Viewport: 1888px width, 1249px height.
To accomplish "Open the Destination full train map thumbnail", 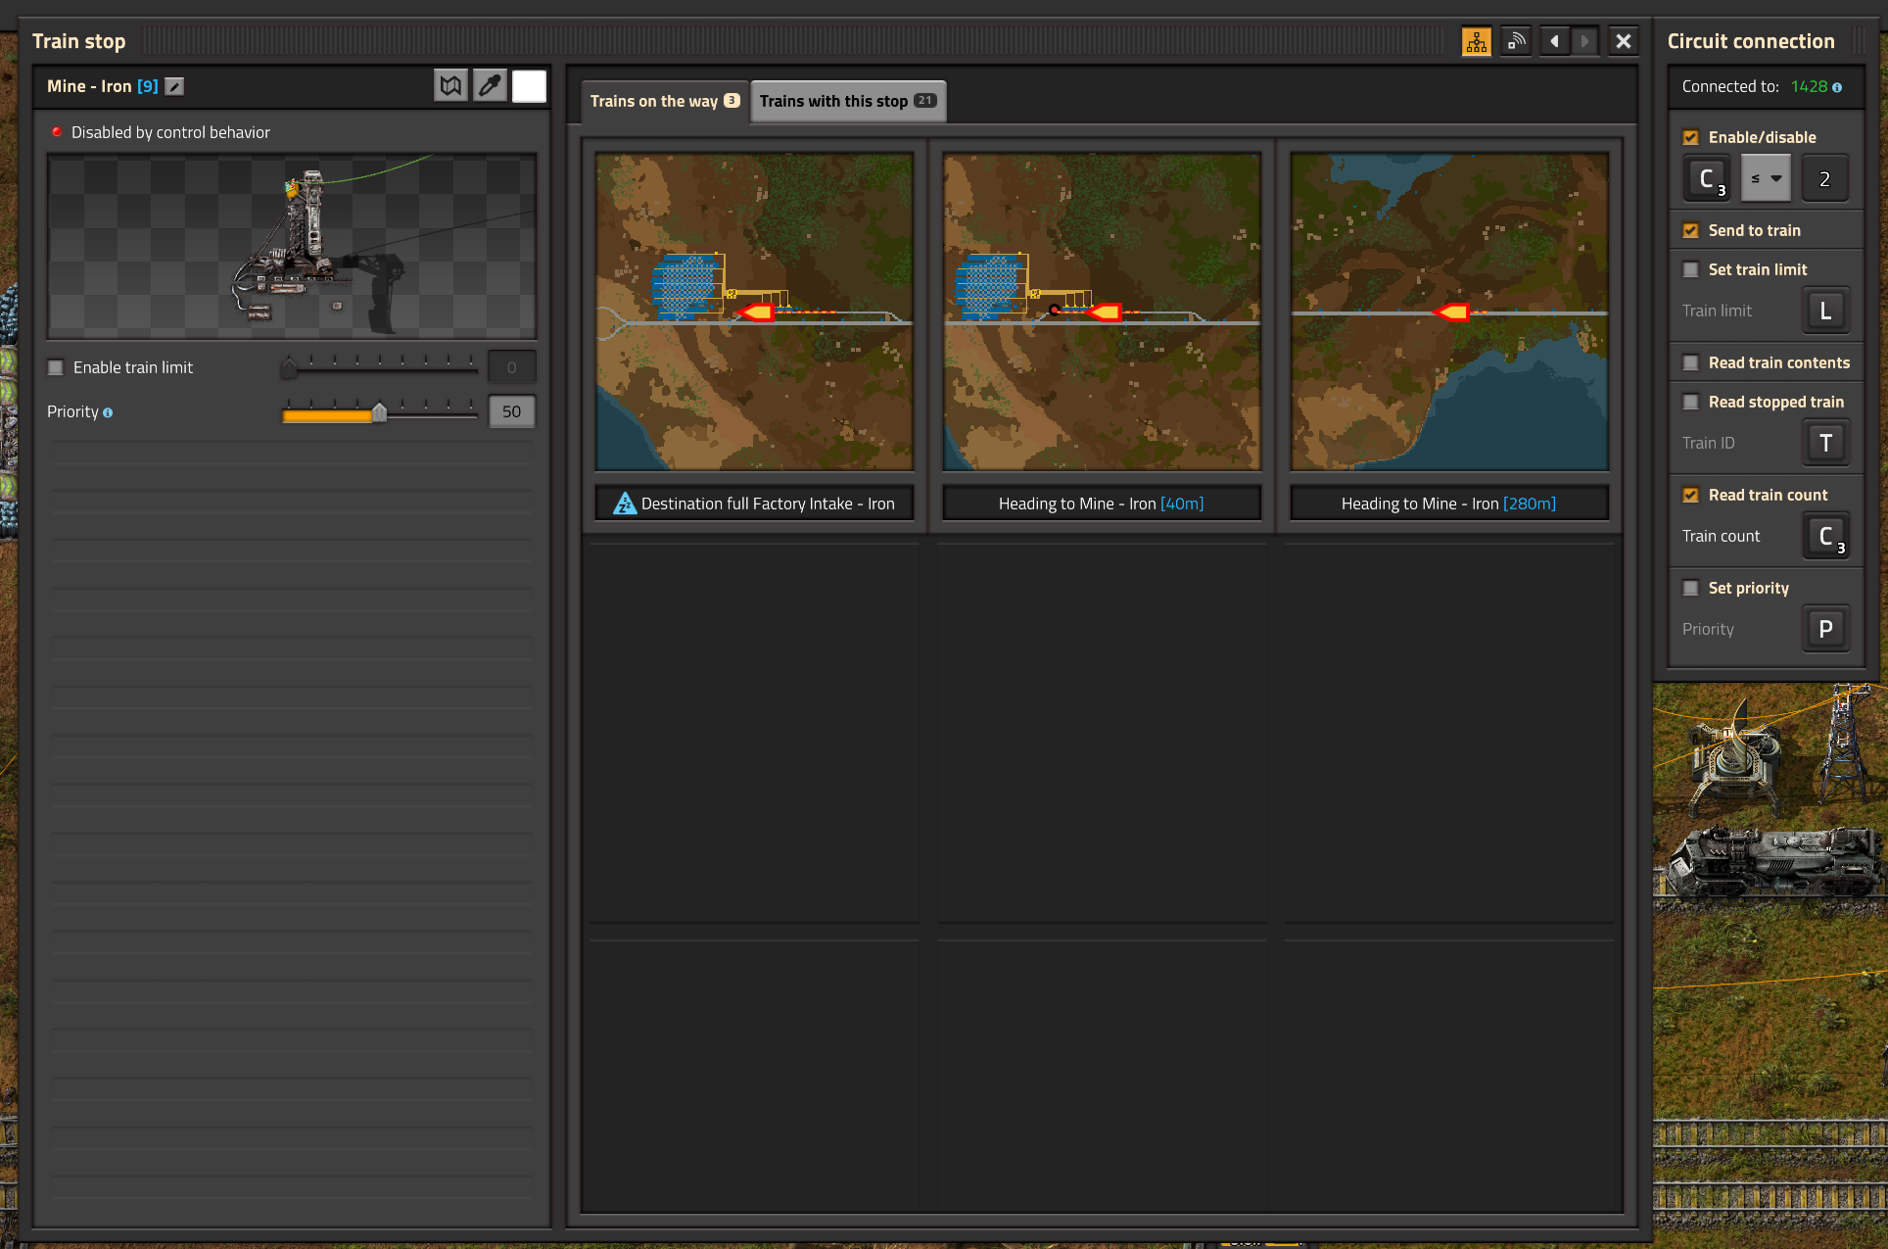I will [754, 312].
